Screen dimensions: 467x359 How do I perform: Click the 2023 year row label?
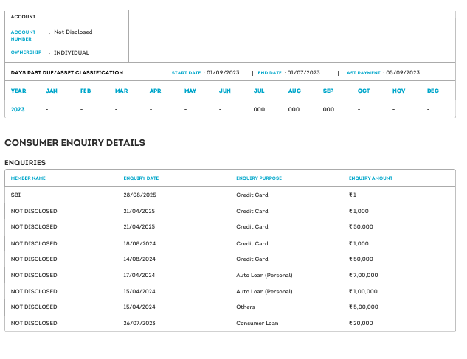tap(18, 109)
